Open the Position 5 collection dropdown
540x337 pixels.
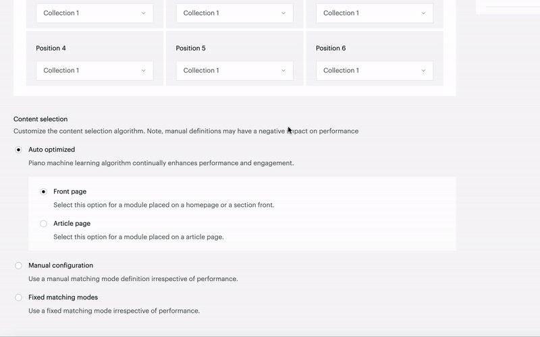234,71
